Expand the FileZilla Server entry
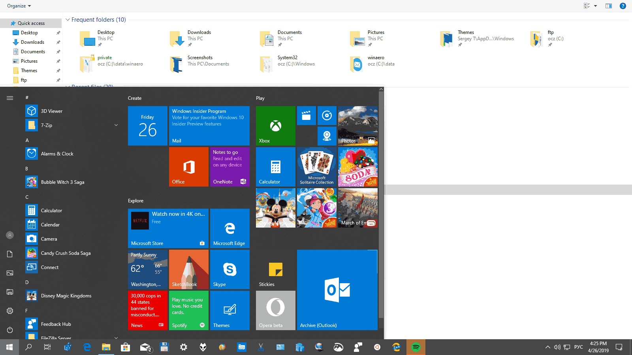Viewport: 632px width, 355px height. (116, 338)
